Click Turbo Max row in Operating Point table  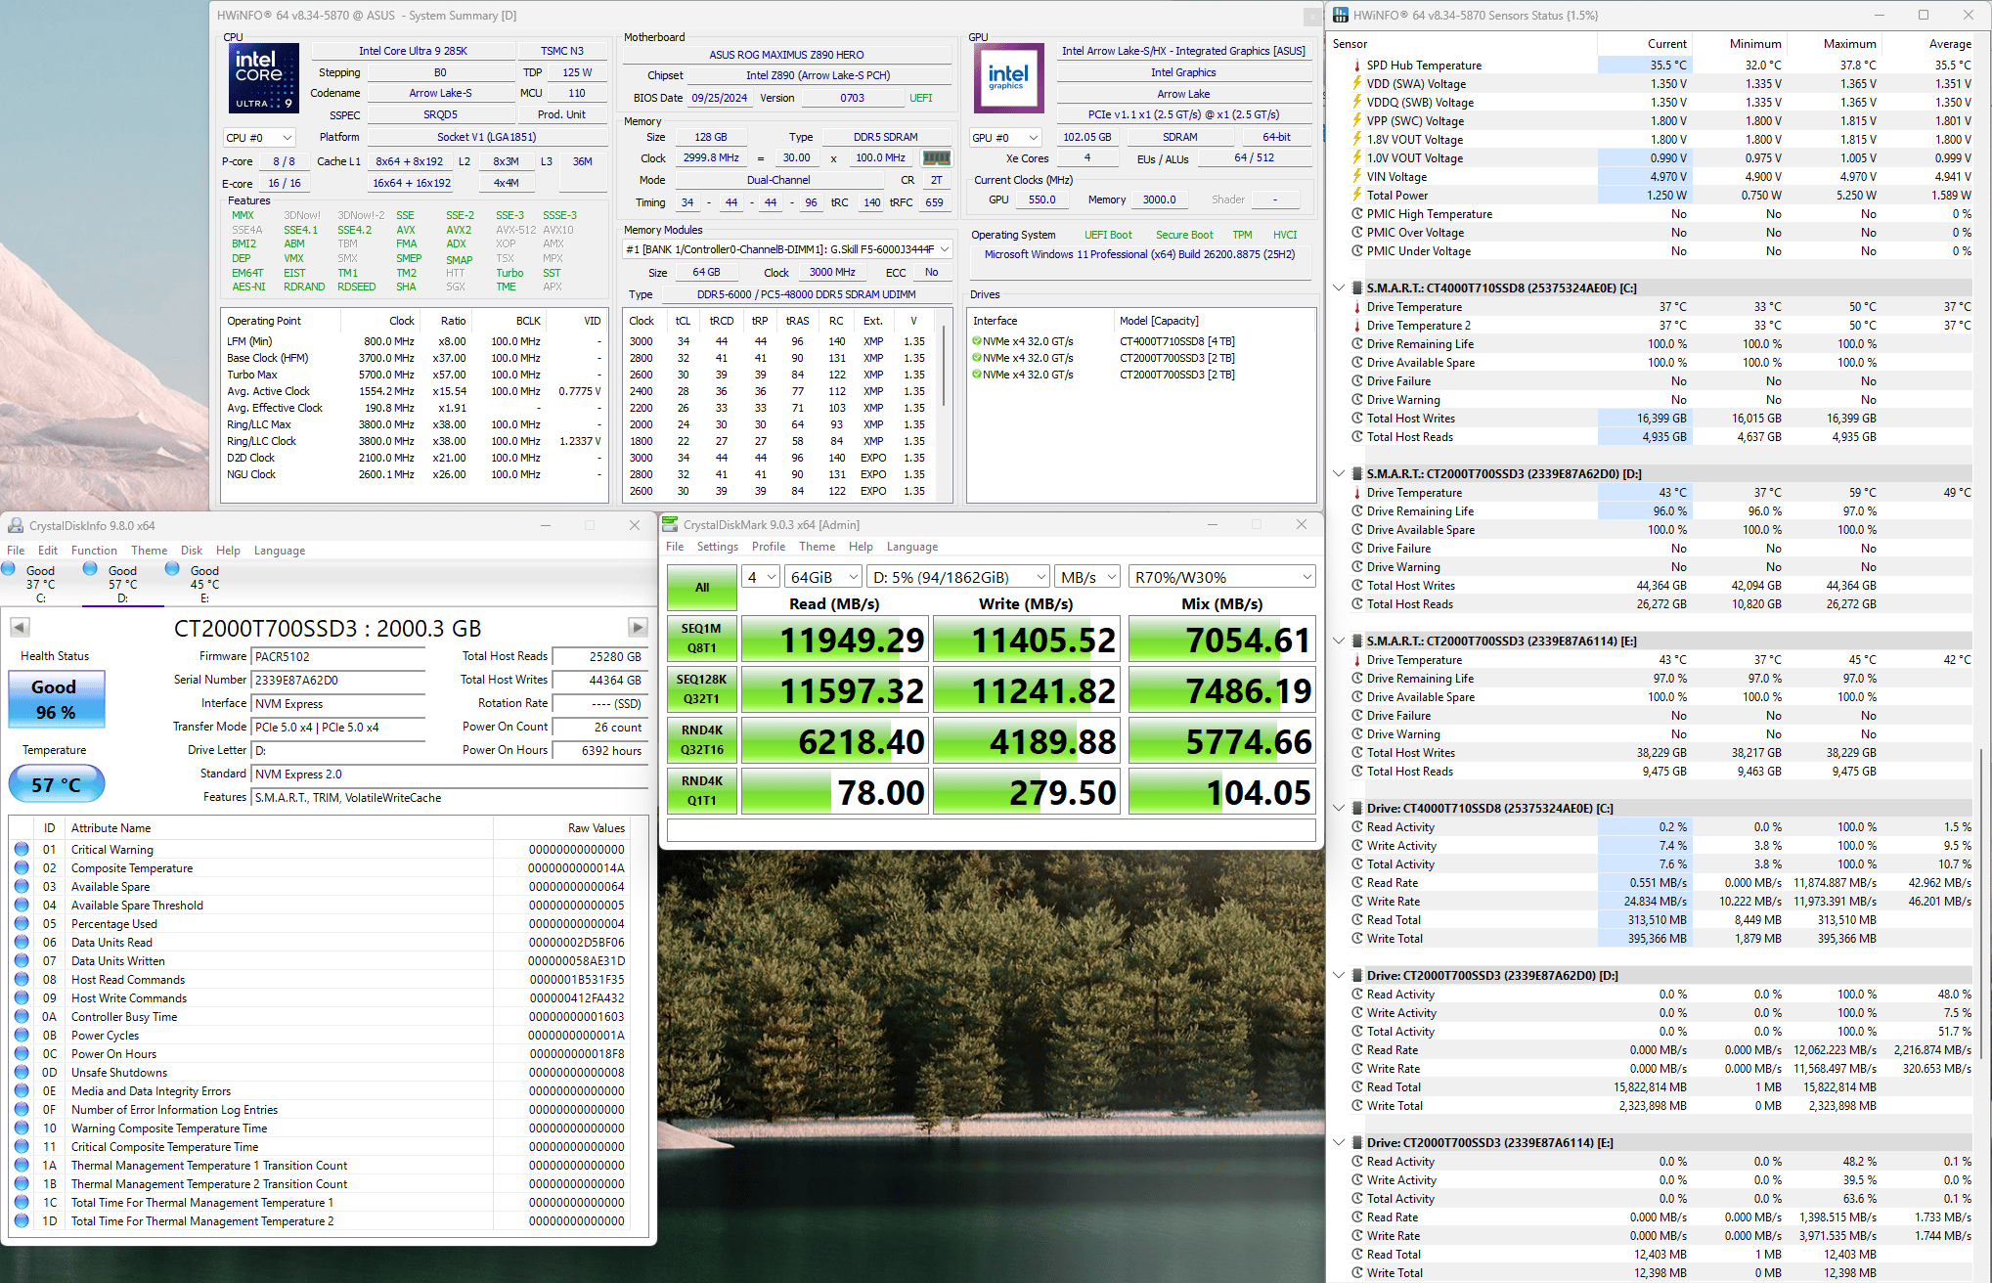coord(415,375)
